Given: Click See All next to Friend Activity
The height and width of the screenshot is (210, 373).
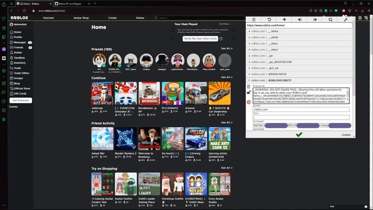Looking at the screenshot, I should pyautogui.click(x=227, y=123).
